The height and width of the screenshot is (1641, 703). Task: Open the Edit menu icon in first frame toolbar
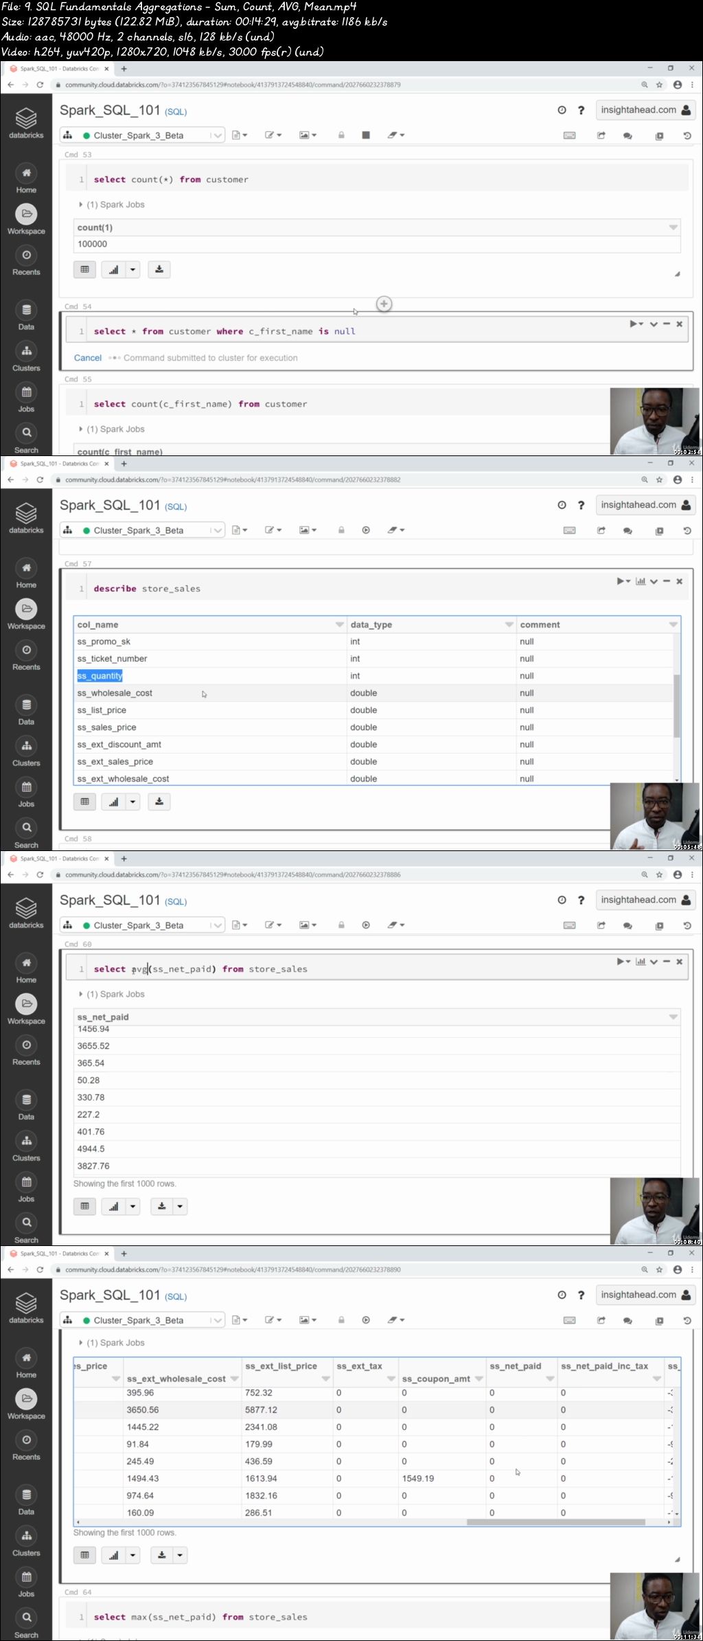coord(273,135)
